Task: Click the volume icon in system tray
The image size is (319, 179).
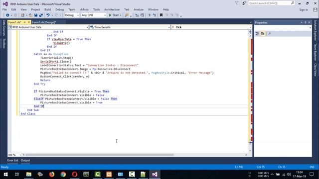Action: (289, 175)
